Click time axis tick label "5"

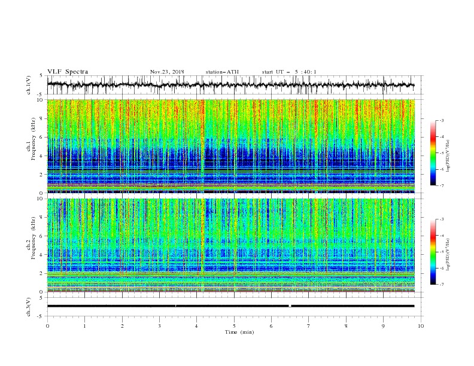click(x=234, y=326)
